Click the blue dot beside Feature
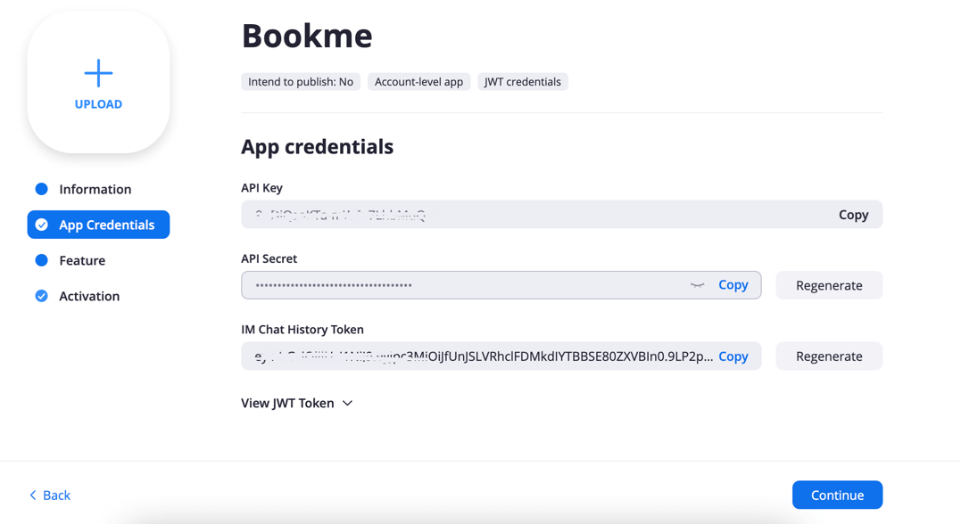The width and height of the screenshot is (961, 524). [x=41, y=260]
